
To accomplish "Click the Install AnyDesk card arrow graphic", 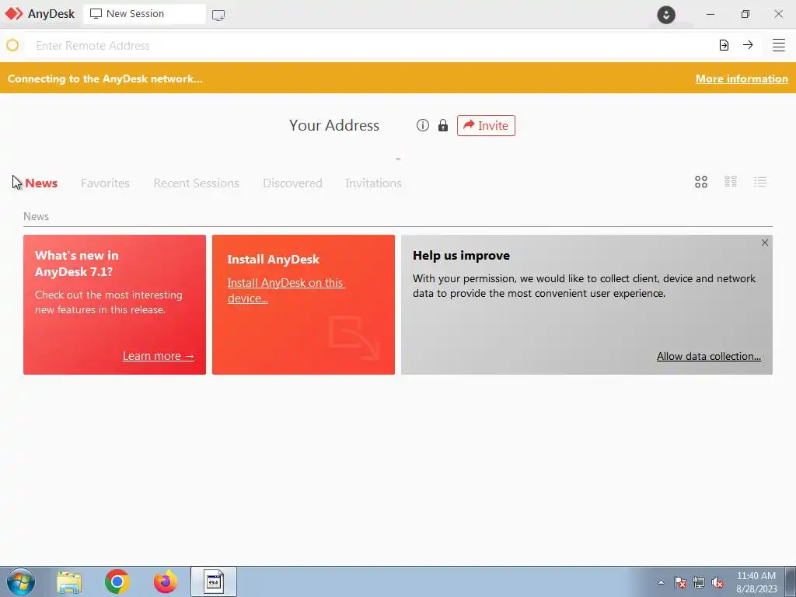I will click(354, 337).
